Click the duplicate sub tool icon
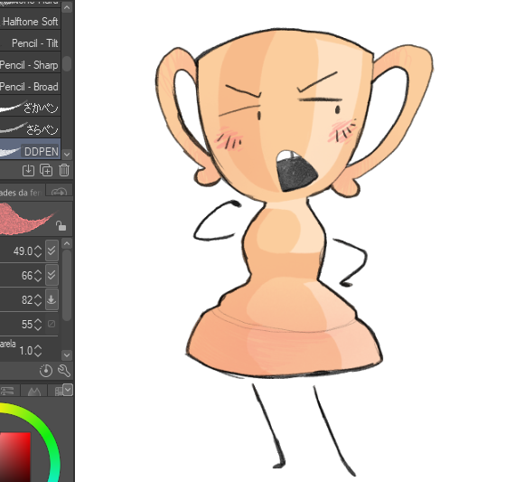This screenshot has width=524, height=482. click(x=46, y=170)
